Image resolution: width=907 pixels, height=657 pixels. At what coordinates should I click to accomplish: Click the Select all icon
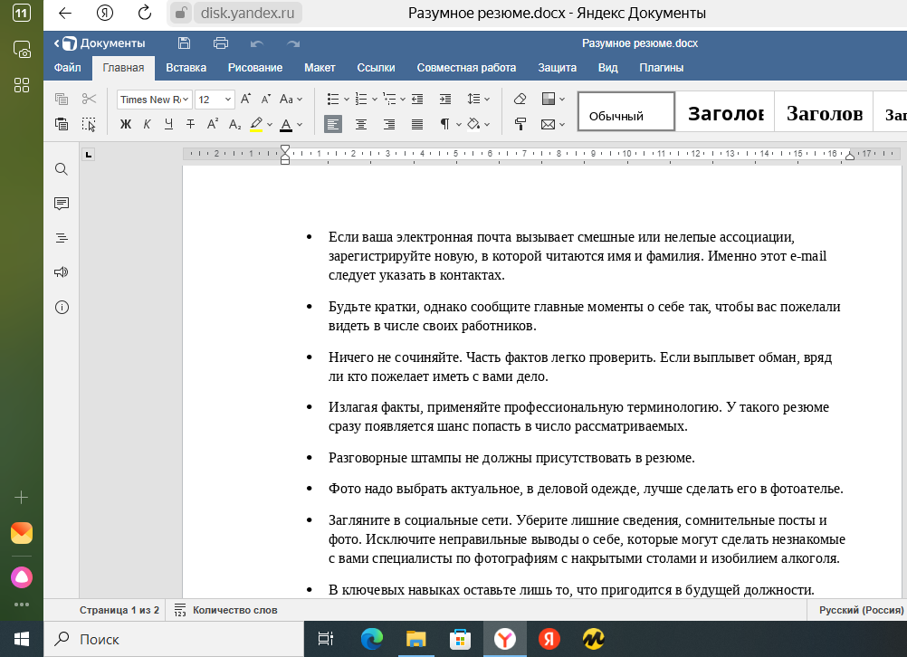click(x=89, y=124)
